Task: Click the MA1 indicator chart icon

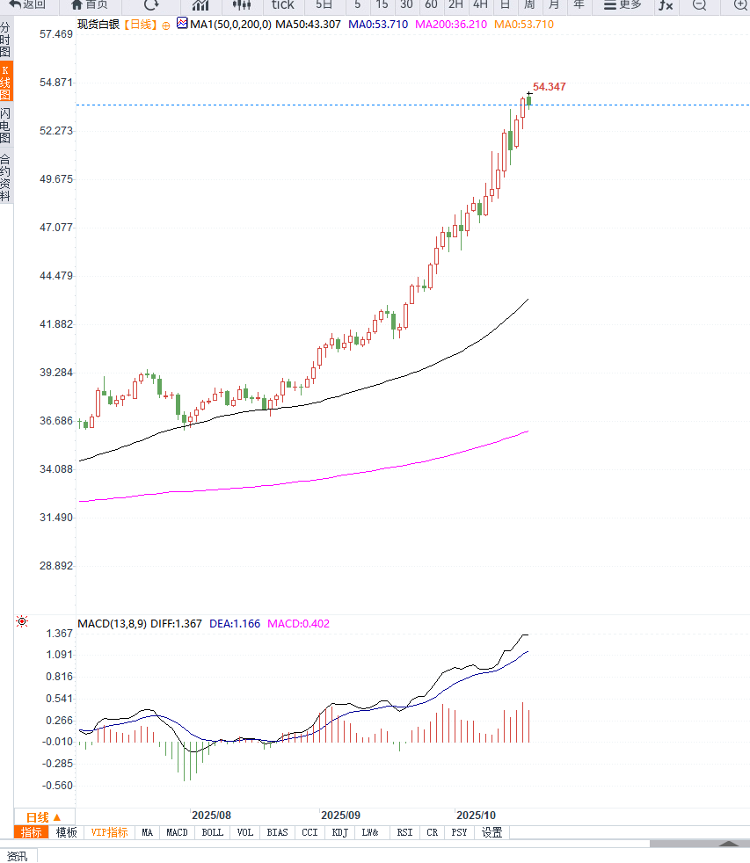Action: (x=182, y=24)
